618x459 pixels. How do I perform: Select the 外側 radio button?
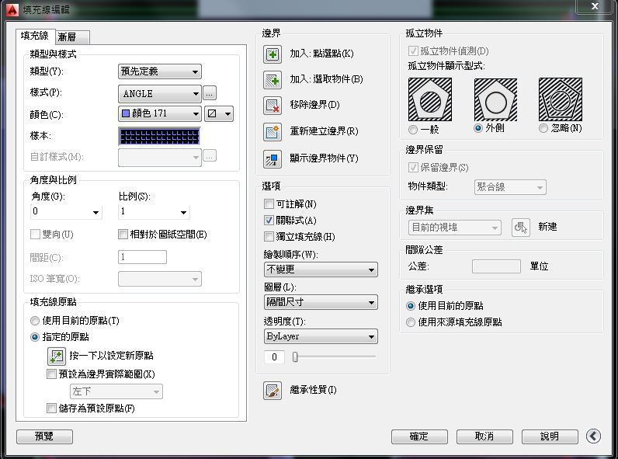coord(478,128)
